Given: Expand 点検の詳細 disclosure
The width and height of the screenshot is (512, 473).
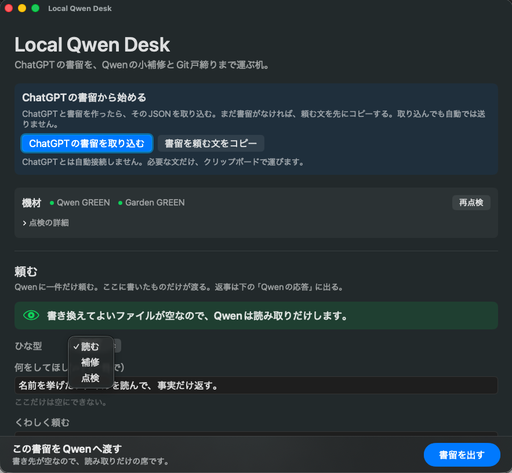Looking at the screenshot, I should click(x=46, y=223).
